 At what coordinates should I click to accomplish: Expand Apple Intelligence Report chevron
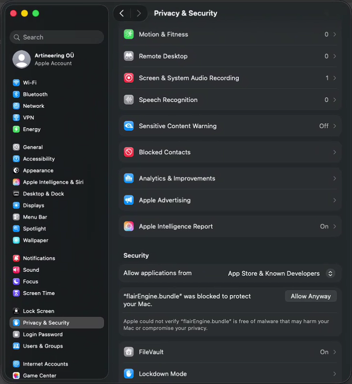tap(335, 226)
